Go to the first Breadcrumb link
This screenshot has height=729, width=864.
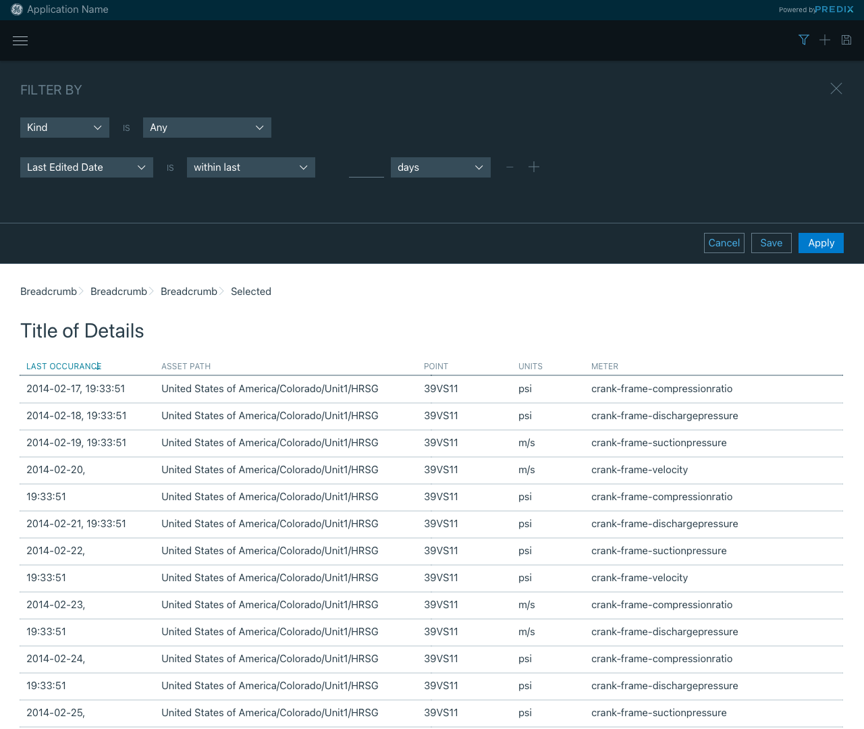coord(49,292)
